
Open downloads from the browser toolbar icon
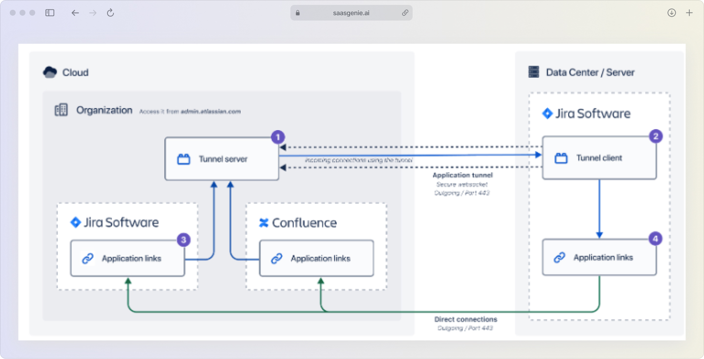tap(671, 12)
